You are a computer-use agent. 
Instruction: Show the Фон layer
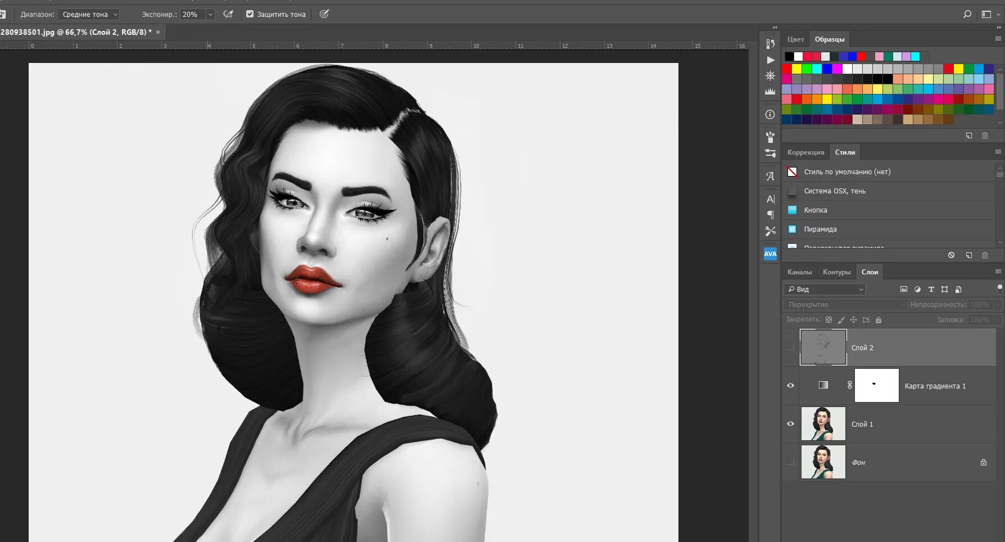pyautogui.click(x=790, y=462)
